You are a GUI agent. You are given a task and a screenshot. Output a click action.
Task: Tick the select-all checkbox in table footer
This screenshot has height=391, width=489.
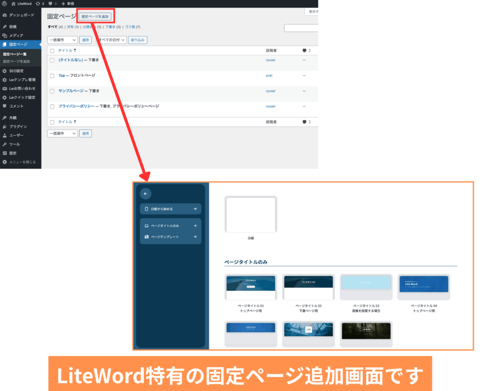pyautogui.click(x=53, y=122)
